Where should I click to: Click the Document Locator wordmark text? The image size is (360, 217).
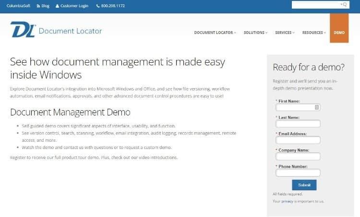point(70,31)
